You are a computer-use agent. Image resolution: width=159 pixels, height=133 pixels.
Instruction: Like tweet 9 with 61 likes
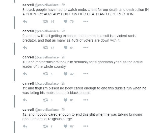click(x=66, y=48)
